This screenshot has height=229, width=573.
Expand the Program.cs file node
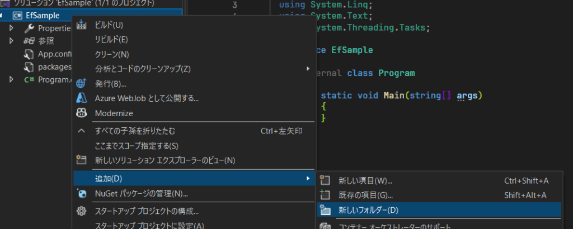11,79
